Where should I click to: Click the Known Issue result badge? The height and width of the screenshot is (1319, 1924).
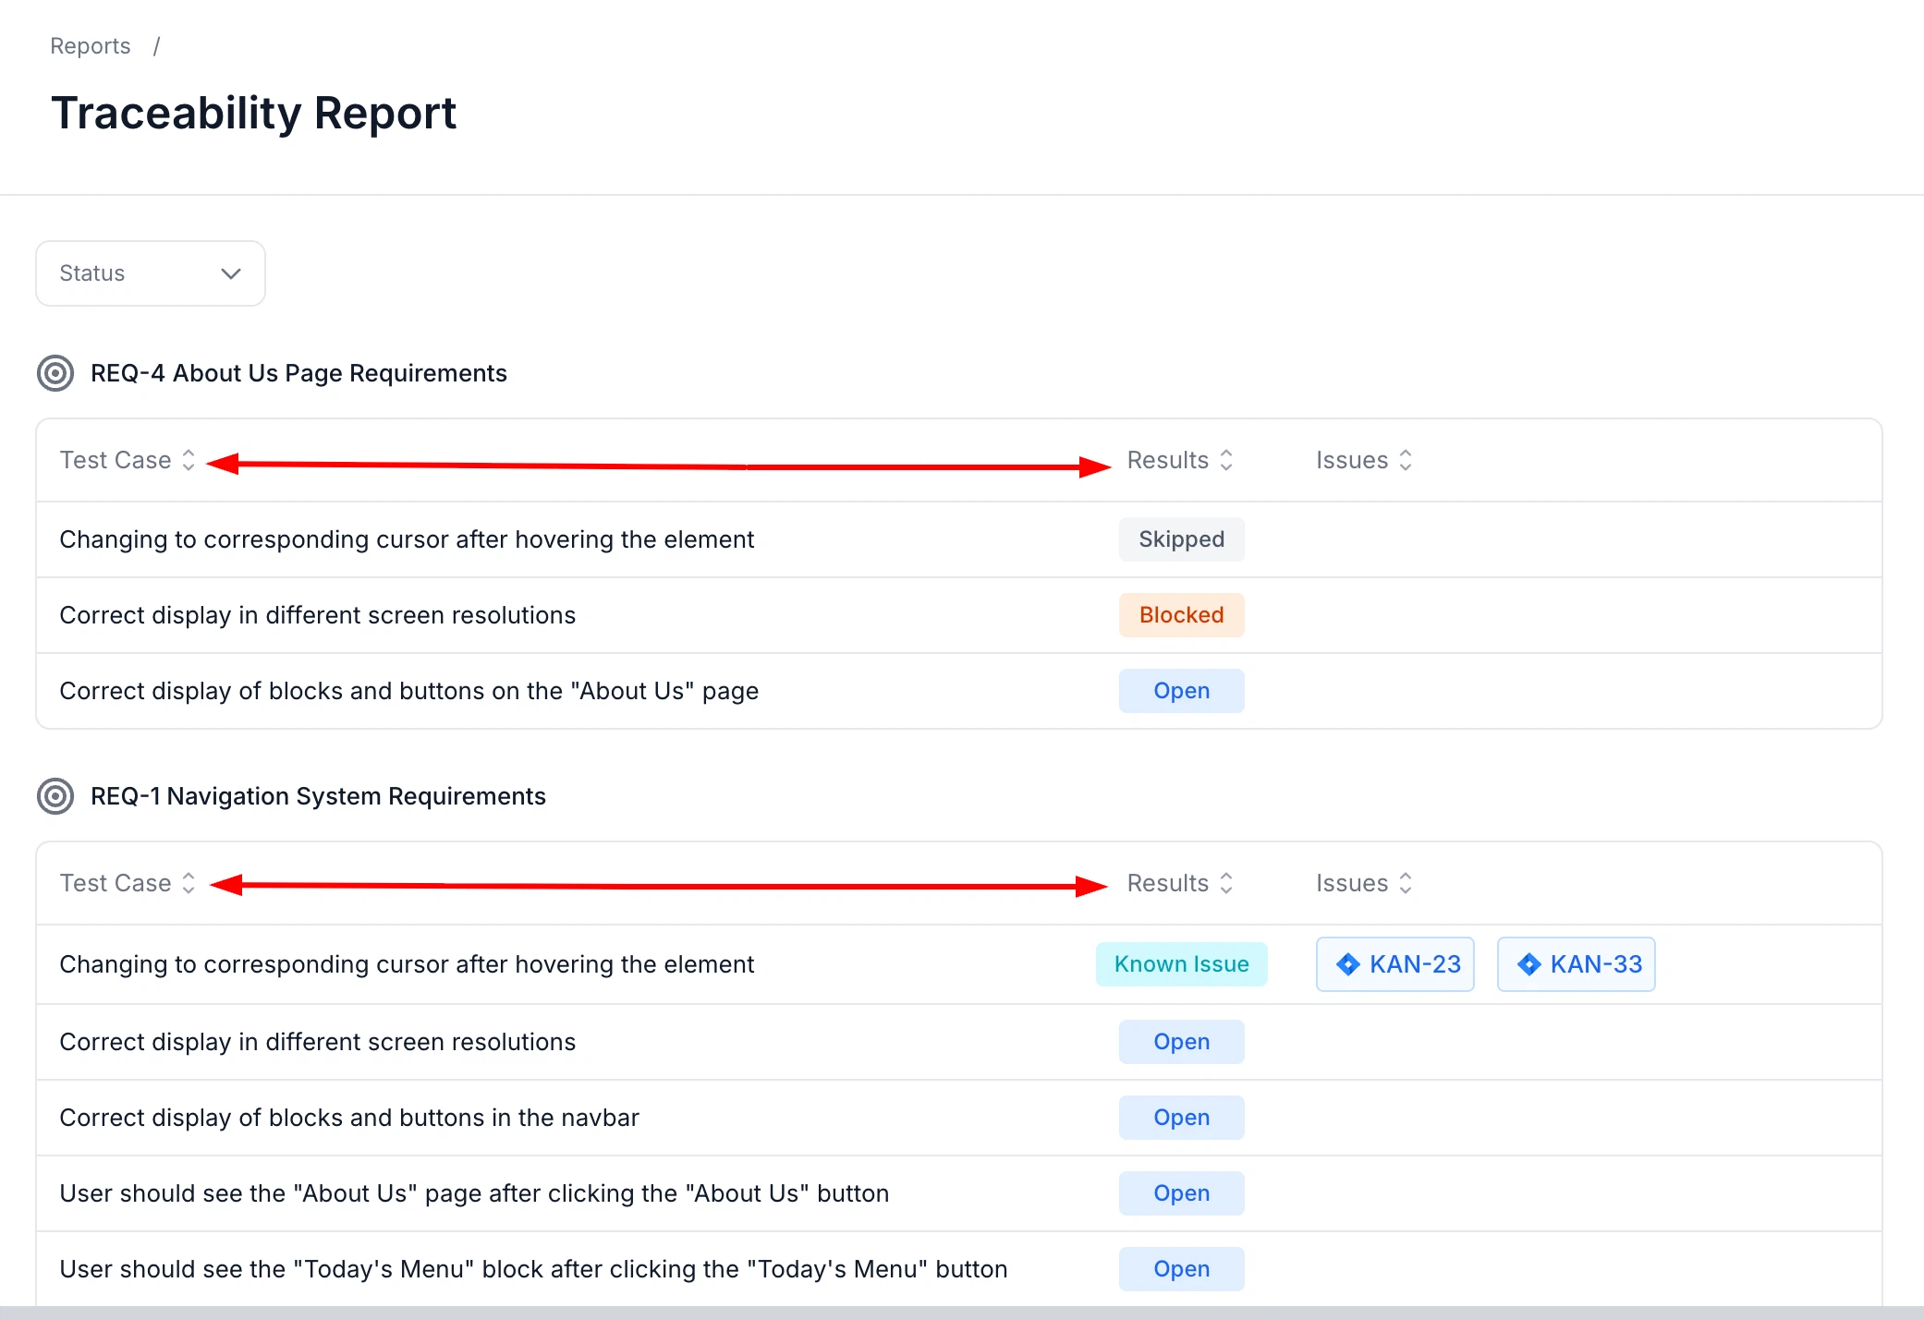pos(1182,964)
